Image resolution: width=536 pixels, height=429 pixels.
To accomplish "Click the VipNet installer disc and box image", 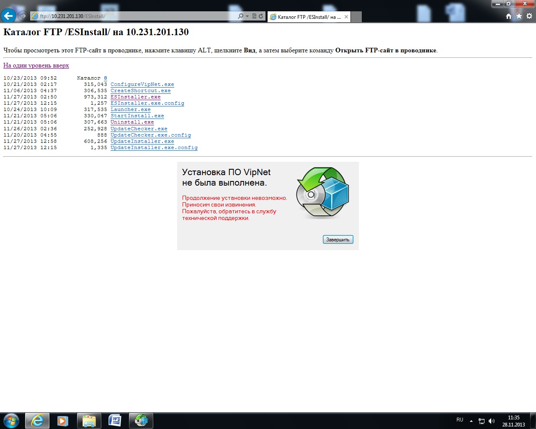I will point(322,193).
